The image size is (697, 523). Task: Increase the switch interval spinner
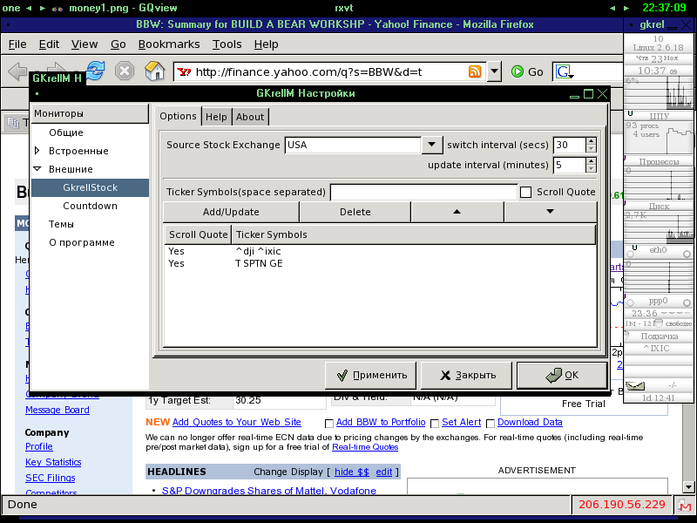(x=591, y=141)
